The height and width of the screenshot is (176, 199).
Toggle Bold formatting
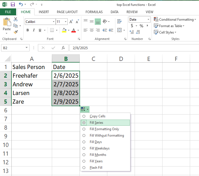point(28,30)
